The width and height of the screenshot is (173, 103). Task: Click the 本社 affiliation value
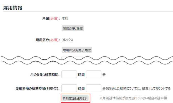click(65, 18)
